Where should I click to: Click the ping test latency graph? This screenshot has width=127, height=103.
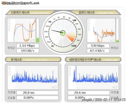pos(33,77)
